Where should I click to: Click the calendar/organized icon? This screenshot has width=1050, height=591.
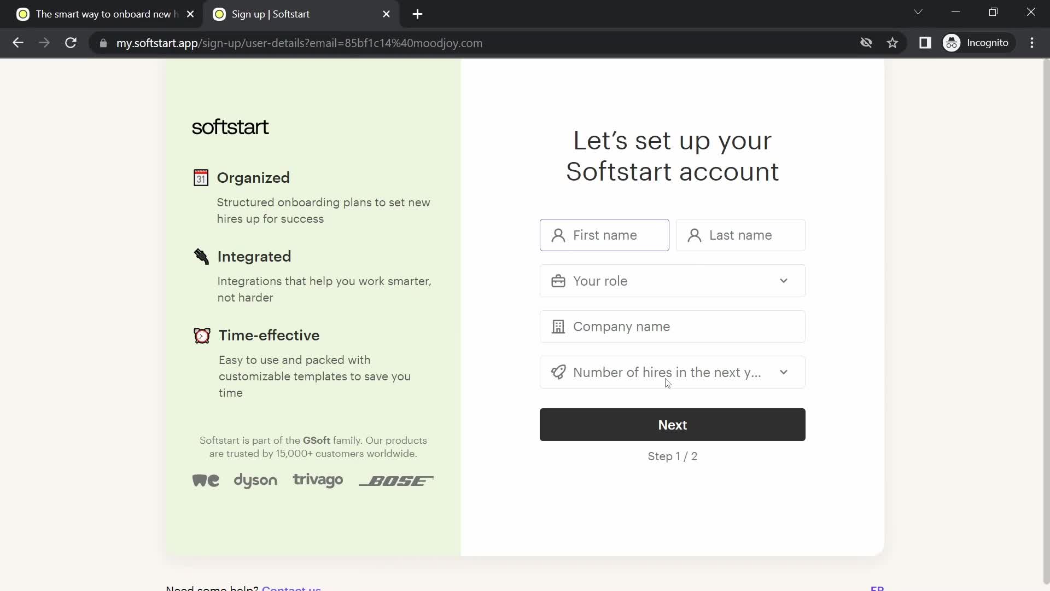tap(202, 178)
